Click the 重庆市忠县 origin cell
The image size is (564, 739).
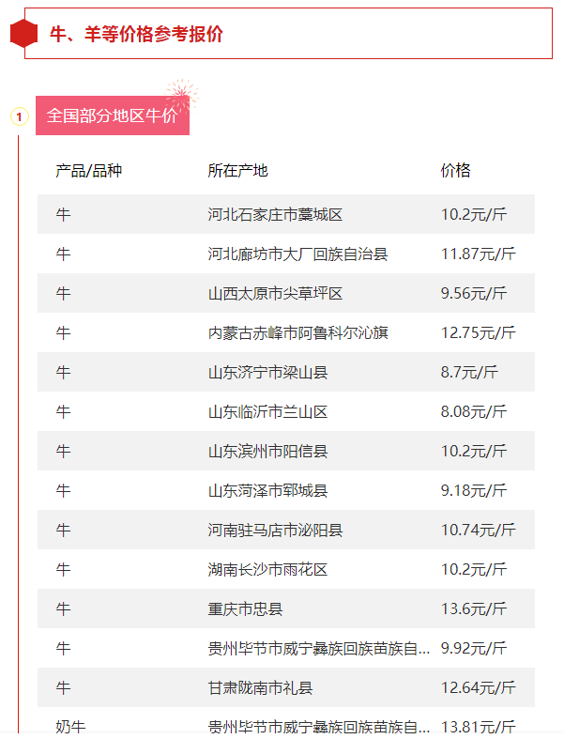(x=245, y=609)
